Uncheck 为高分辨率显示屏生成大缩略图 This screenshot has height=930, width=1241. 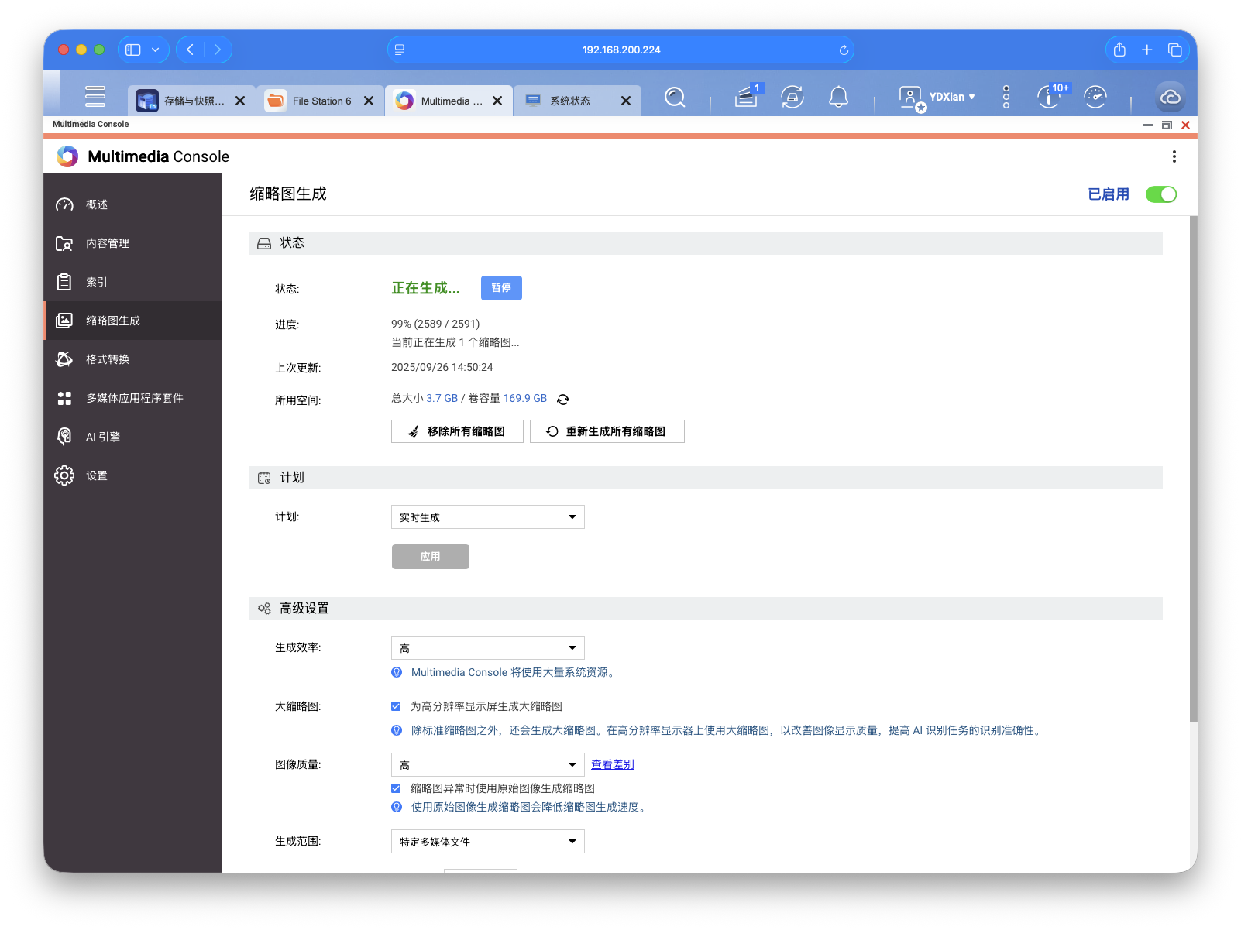pyautogui.click(x=397, y=705)
